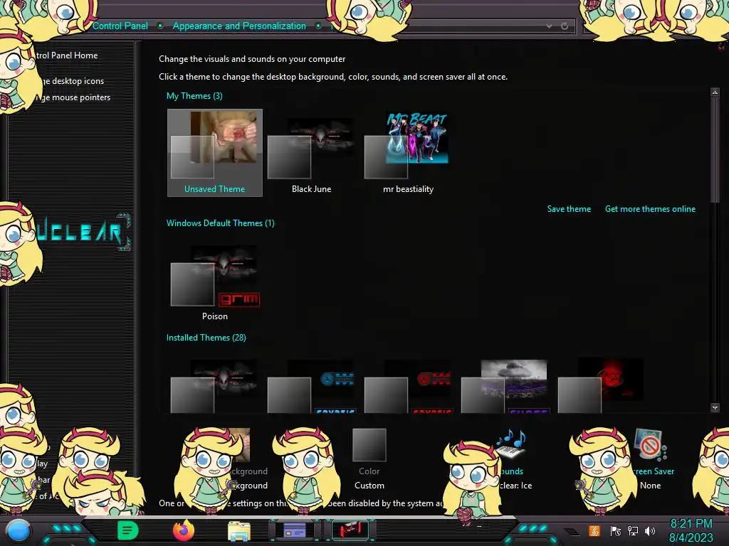Go to Appearance and Personalization breadcrumb
The image size is (729, 546).
pyautogui.click(x=239, y=26)
